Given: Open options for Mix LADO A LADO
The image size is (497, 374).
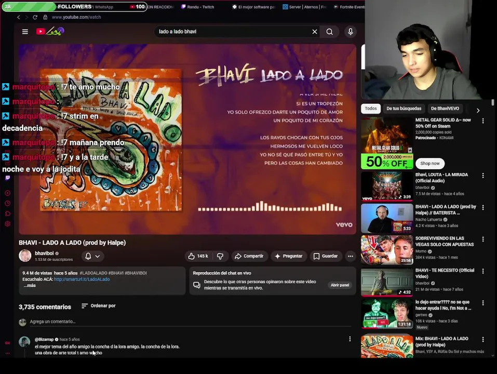Looking at the screenshot, I should click(x=483, y=340).
